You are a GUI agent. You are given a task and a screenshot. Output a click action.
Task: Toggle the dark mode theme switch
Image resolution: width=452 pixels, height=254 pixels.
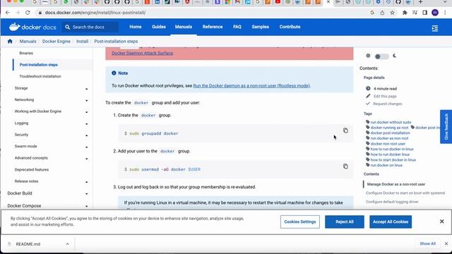coord(381,56)
